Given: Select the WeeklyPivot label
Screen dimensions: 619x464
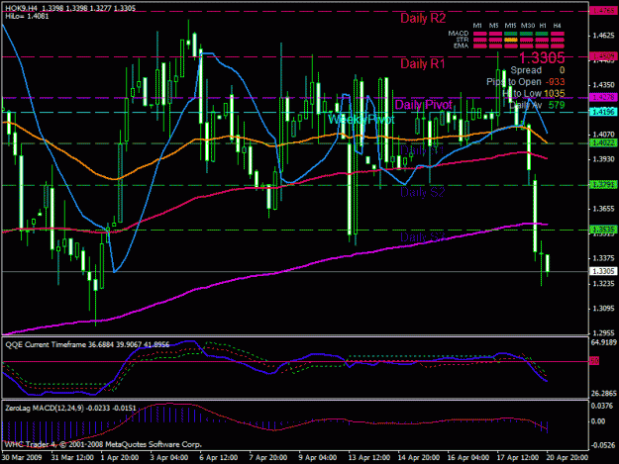Looking at the screenshot, I should pyautogui.click(x=361, y=119).
